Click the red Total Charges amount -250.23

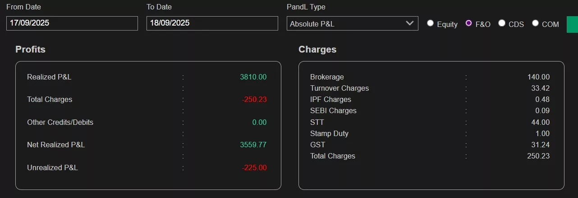coord(254,100)
